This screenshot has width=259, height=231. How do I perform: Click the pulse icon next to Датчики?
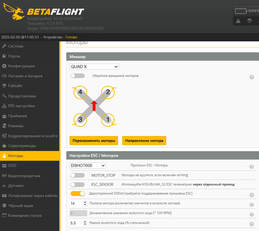click(4, 186)
